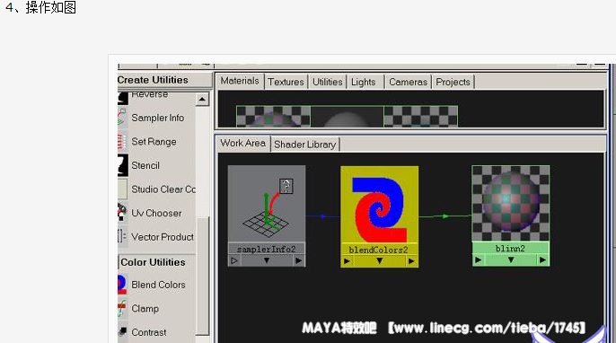
Task: Switch to the Cameras tab
Action: pos(408,82)
